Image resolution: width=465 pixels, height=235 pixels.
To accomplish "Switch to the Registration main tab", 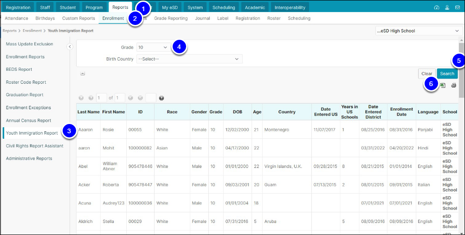I will [x=18, y=7].
